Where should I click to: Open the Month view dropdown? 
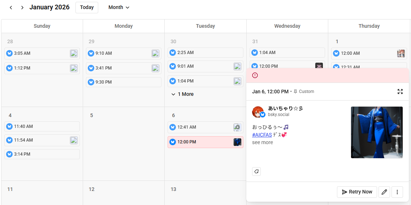[119, 7]
